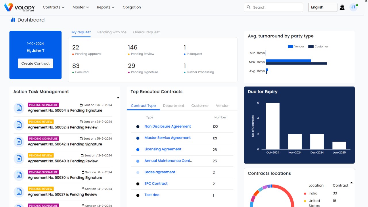
Task: Click the Oct-2024 bar in expiry chart
Action: coord(273,126)
